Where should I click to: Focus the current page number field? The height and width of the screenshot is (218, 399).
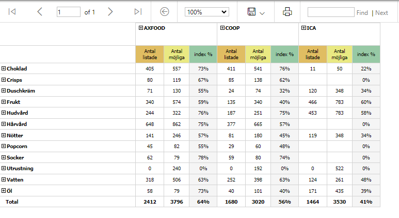[x=69, y=12]
